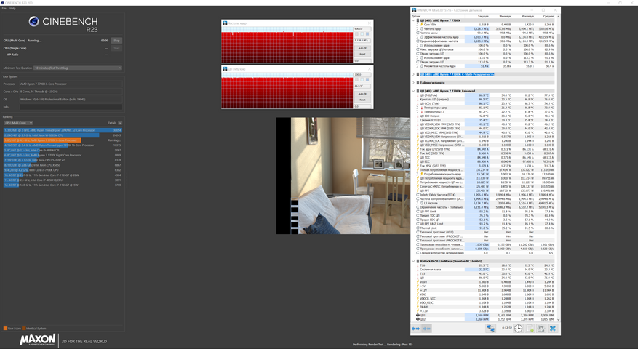Expand the Эффективные частоты ядер row

tap(417, 37)
